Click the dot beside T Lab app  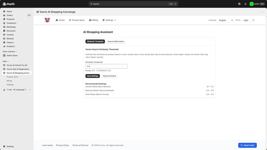[x=30, y=90]
